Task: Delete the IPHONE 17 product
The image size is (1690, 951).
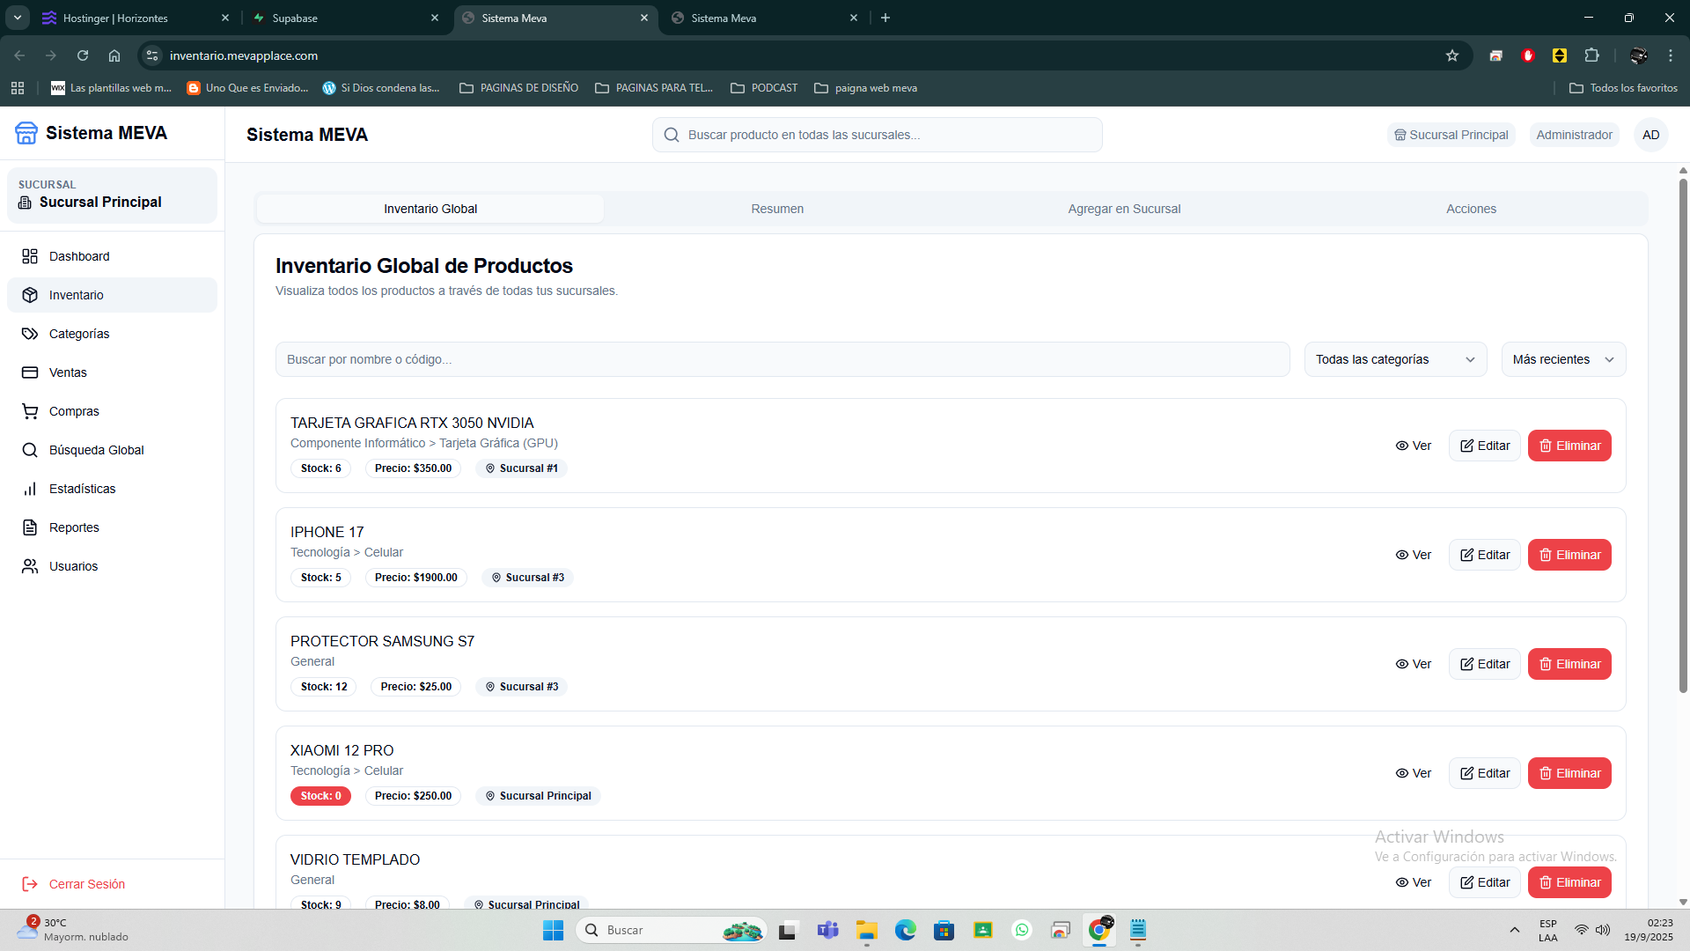Action: click(1569, 555)
